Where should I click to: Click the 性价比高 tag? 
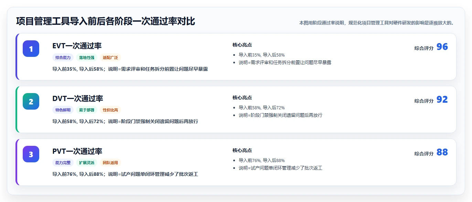(110, 110)
